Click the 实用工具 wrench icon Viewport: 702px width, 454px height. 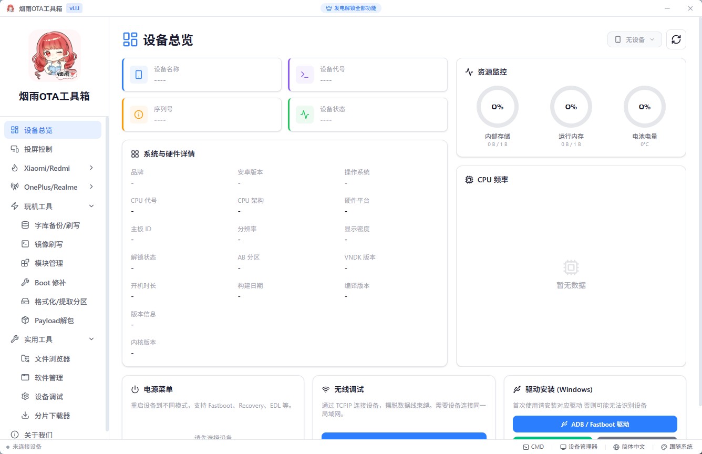click(x=15, y=339)
